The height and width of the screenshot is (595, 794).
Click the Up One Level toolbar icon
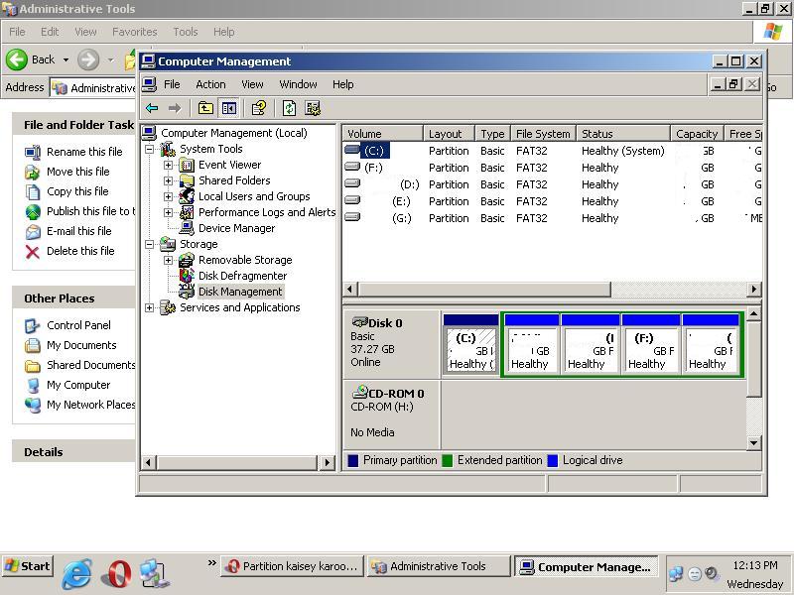coord(205,108)
